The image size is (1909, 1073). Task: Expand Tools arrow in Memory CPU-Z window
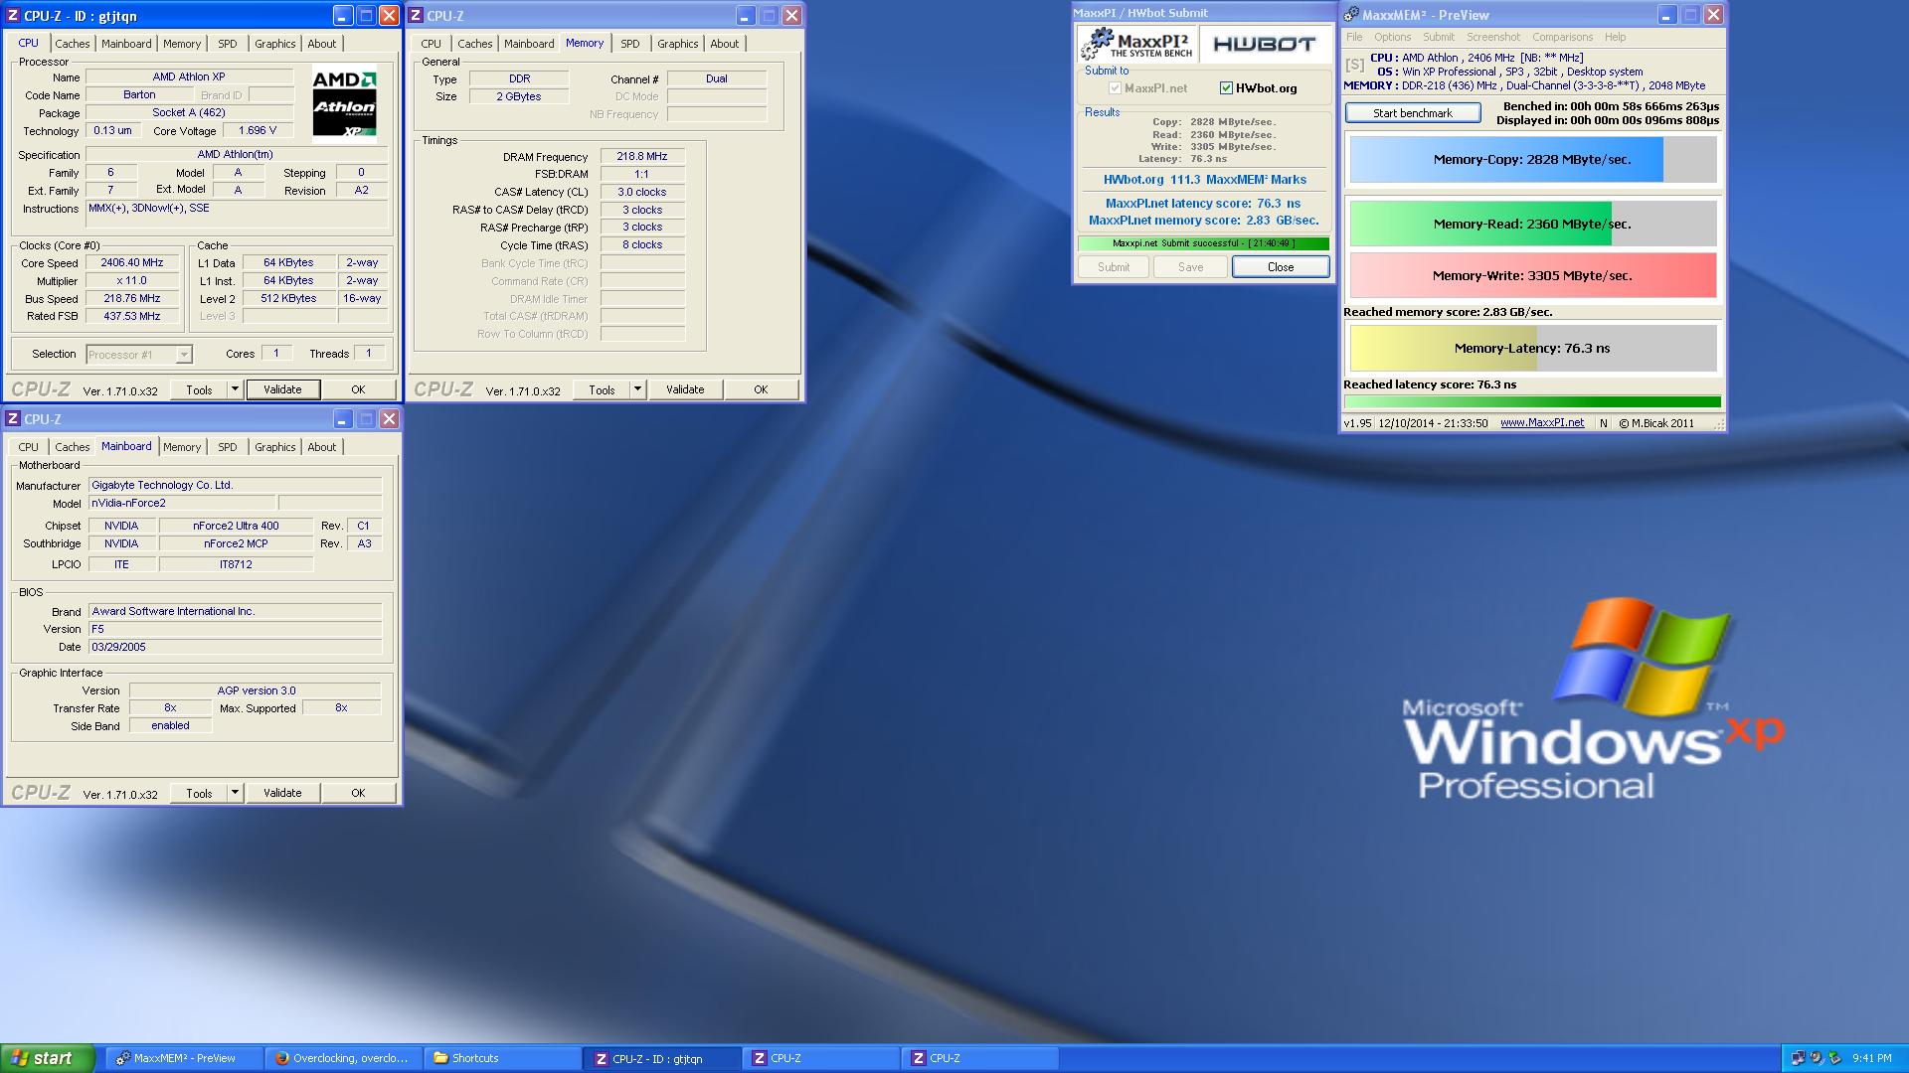(x=638, y=389)
